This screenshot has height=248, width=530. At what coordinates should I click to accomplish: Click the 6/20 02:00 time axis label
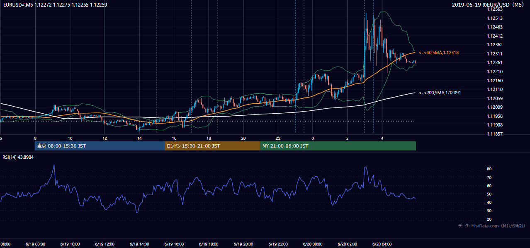[x=347, y=244]
